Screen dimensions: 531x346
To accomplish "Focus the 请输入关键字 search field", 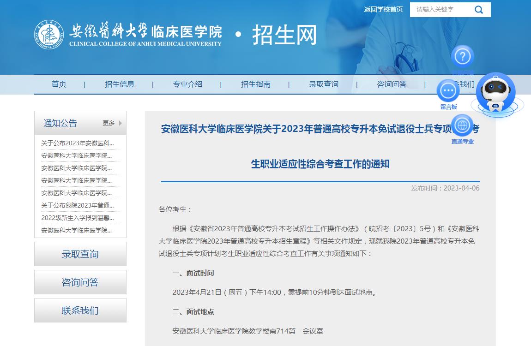I will (x=442, y=10).
